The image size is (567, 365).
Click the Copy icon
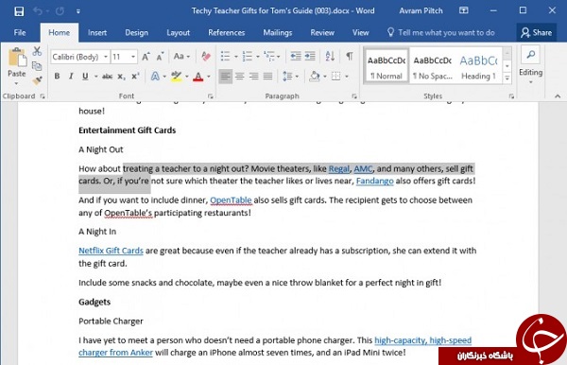[x=37, y=66]
